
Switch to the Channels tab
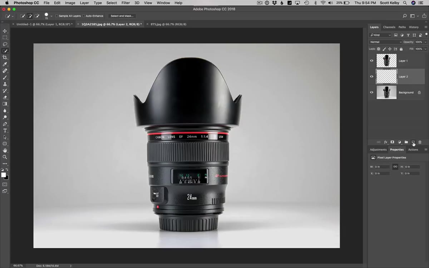tap(389, 27)
